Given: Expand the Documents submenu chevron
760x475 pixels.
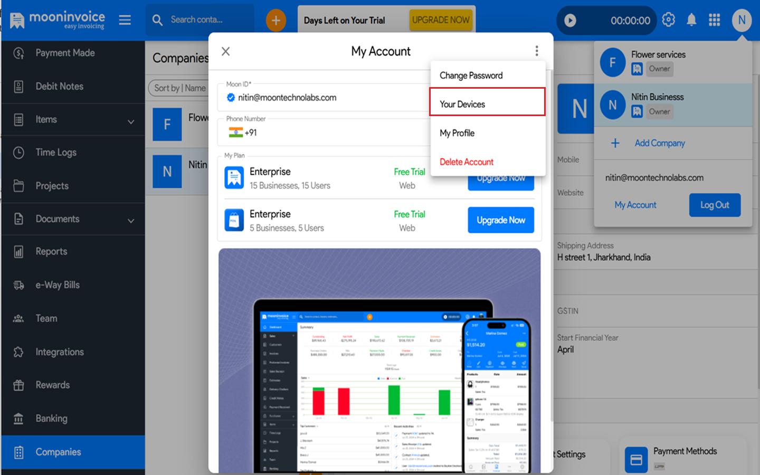Looking at the screenshot, I should pos(131,221).
